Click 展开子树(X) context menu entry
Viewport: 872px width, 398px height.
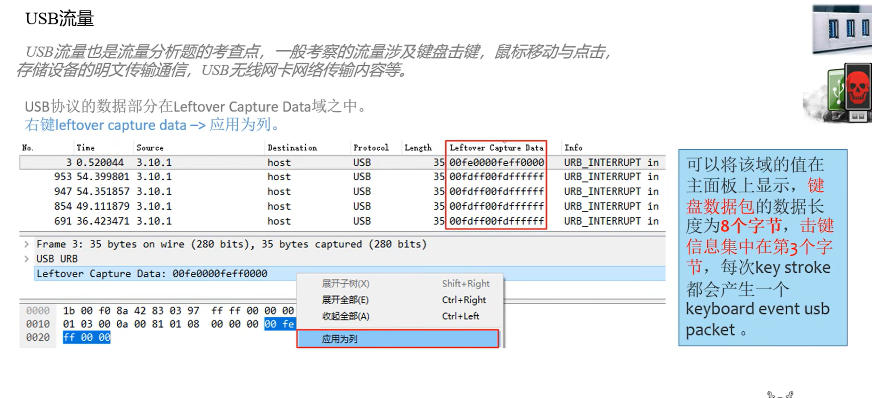pyautogui.click(x=345, y=283)
